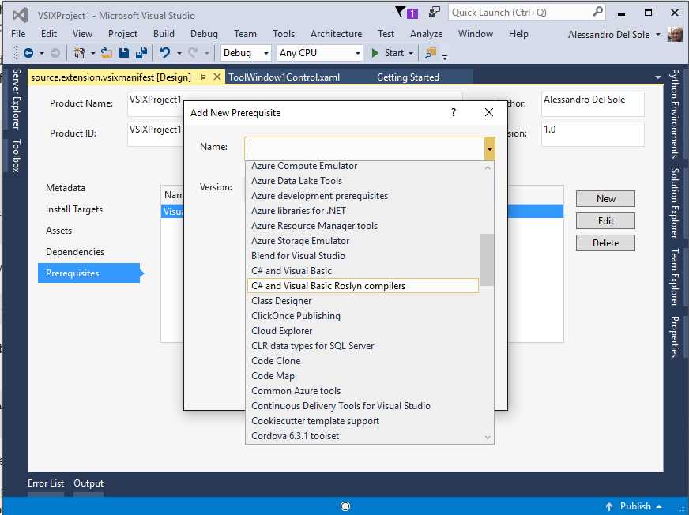Expand the New Project dropdown arrow
The height and width of the screenshot is (515, 689).
click(93, 53)
